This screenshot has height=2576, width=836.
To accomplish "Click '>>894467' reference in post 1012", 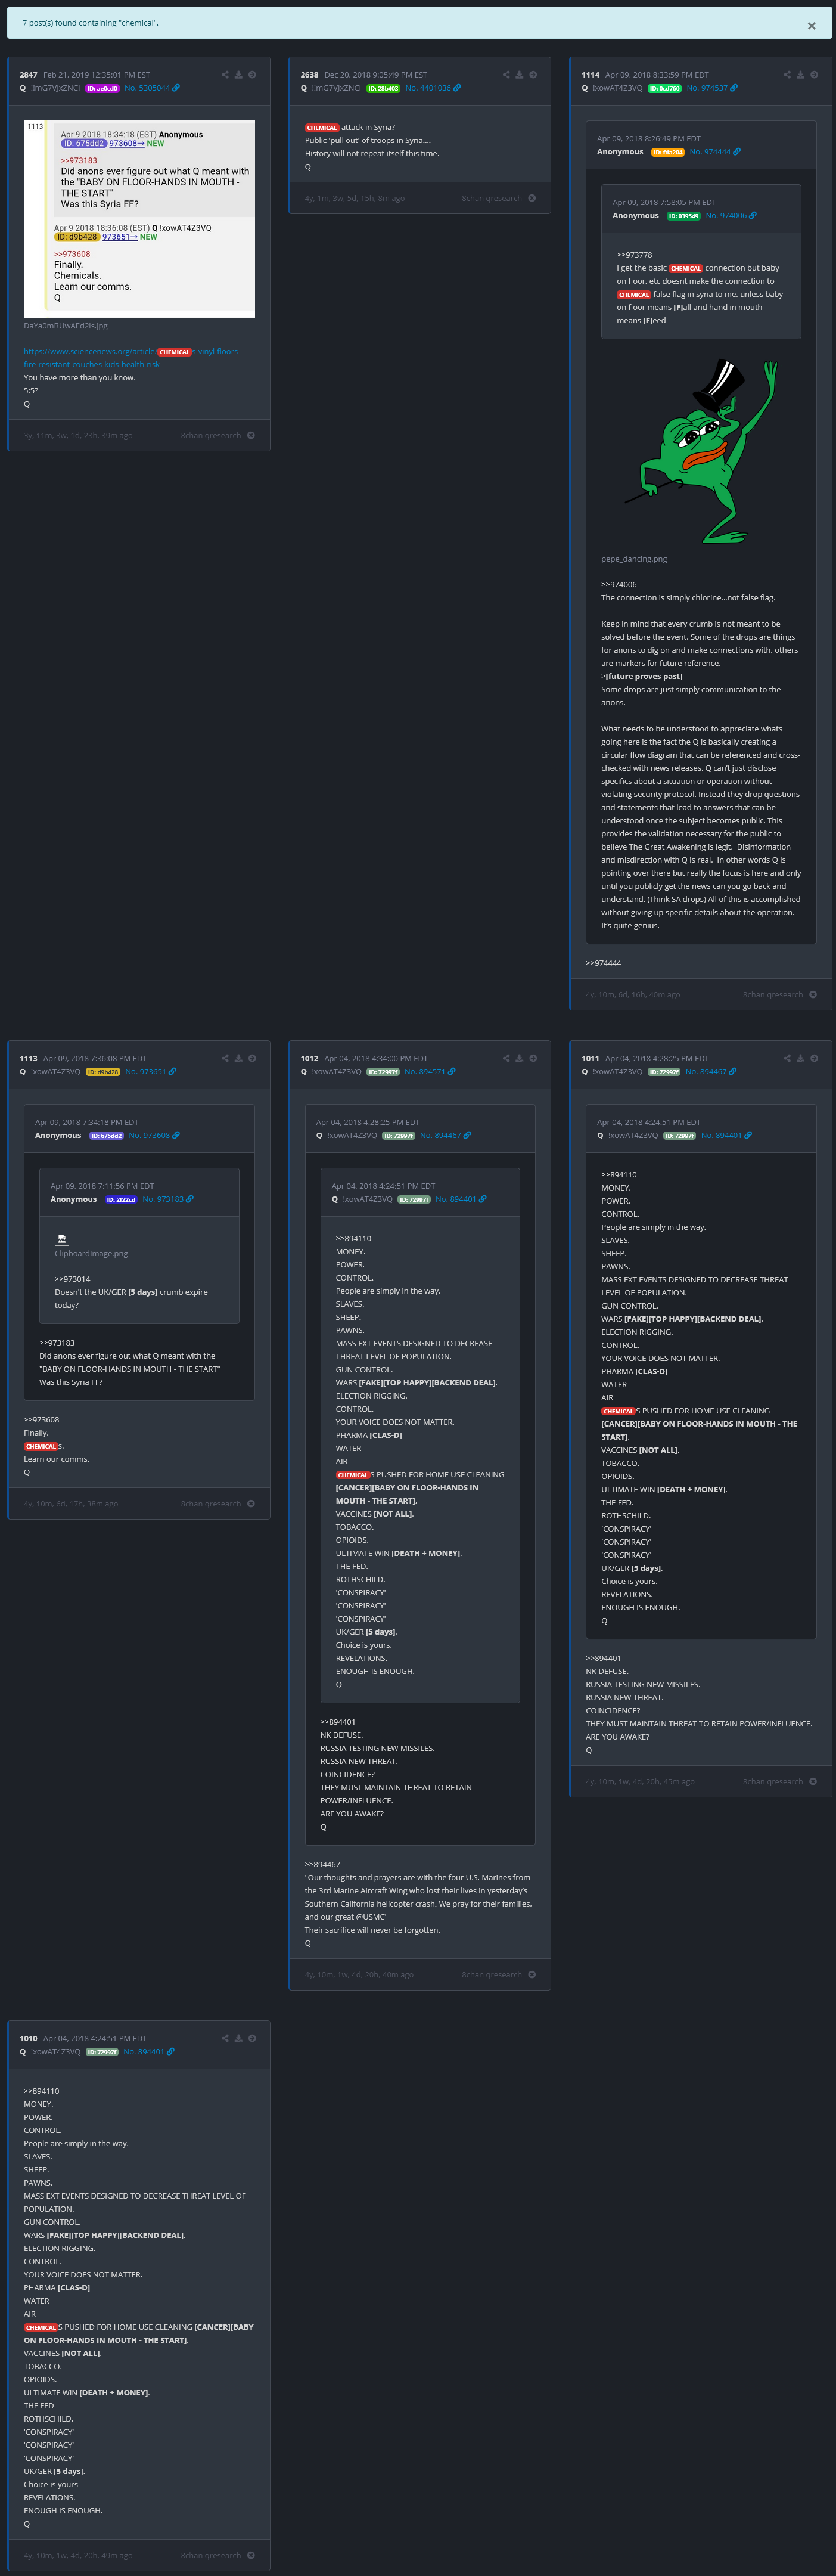I will coord(322,1864).
